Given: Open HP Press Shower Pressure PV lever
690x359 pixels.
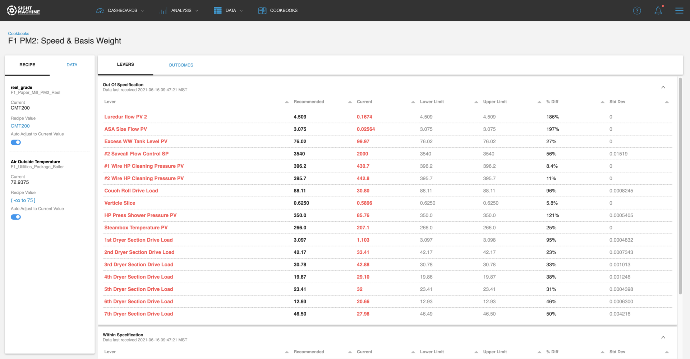Looking at the screenshot, I should tap(141, 215).
